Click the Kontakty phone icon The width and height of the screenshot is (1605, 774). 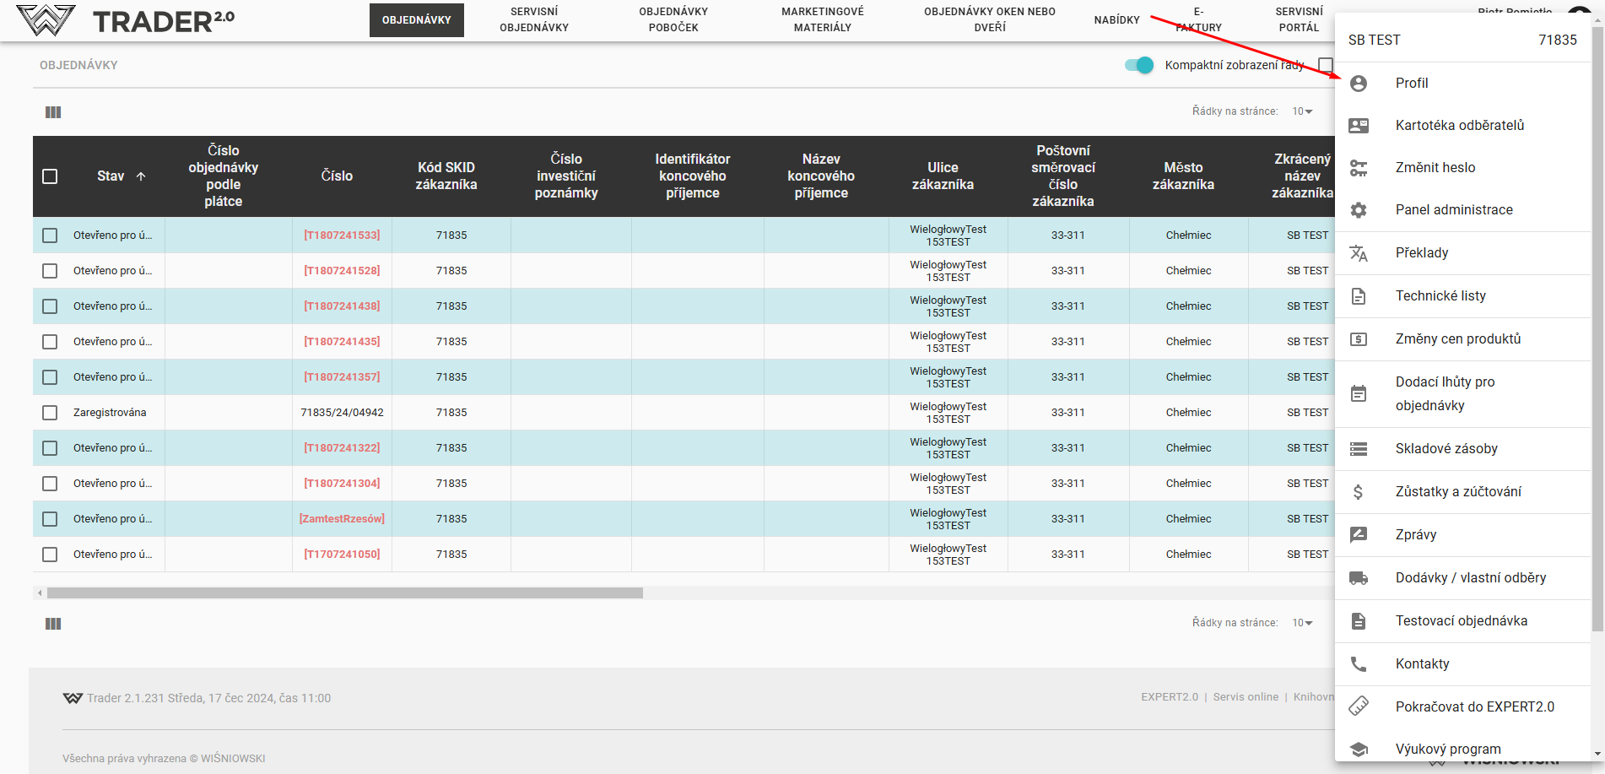coord(1358,664)
